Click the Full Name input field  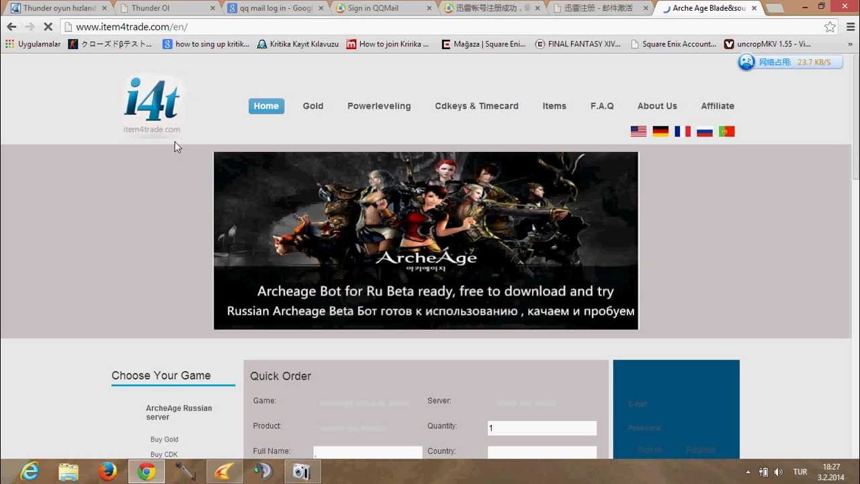coord(368,452)
